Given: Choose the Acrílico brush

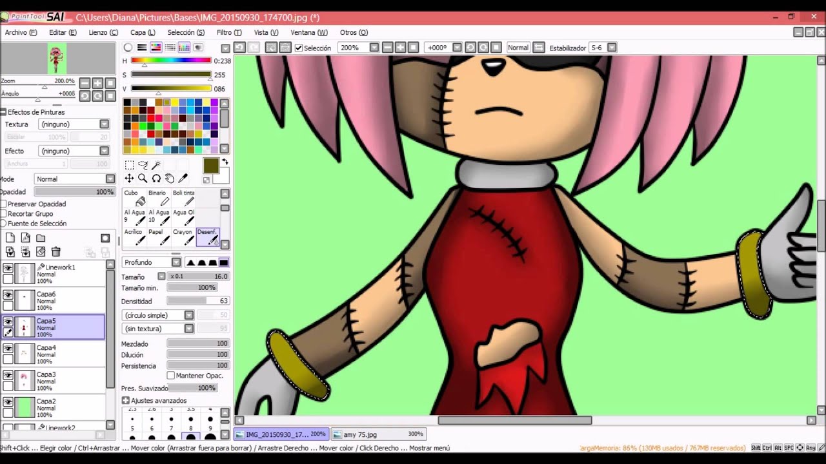Looking at the screenshot, I should 134,237.
